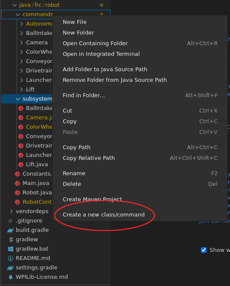Click the Java icon beside Lift.java
The image size is (230, 286).
pos(21,165)
